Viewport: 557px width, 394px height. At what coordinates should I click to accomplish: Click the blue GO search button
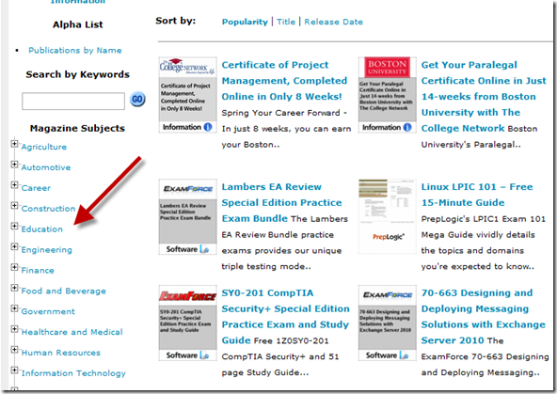coord(137,99)
